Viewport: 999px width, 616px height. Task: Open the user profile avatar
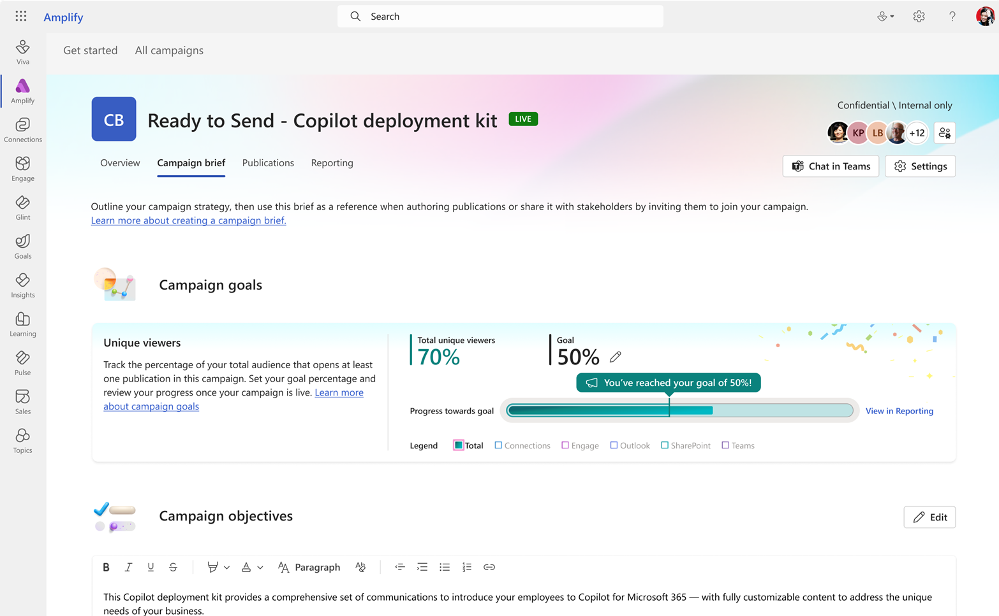pyautogui.click(x=986, y=17)
